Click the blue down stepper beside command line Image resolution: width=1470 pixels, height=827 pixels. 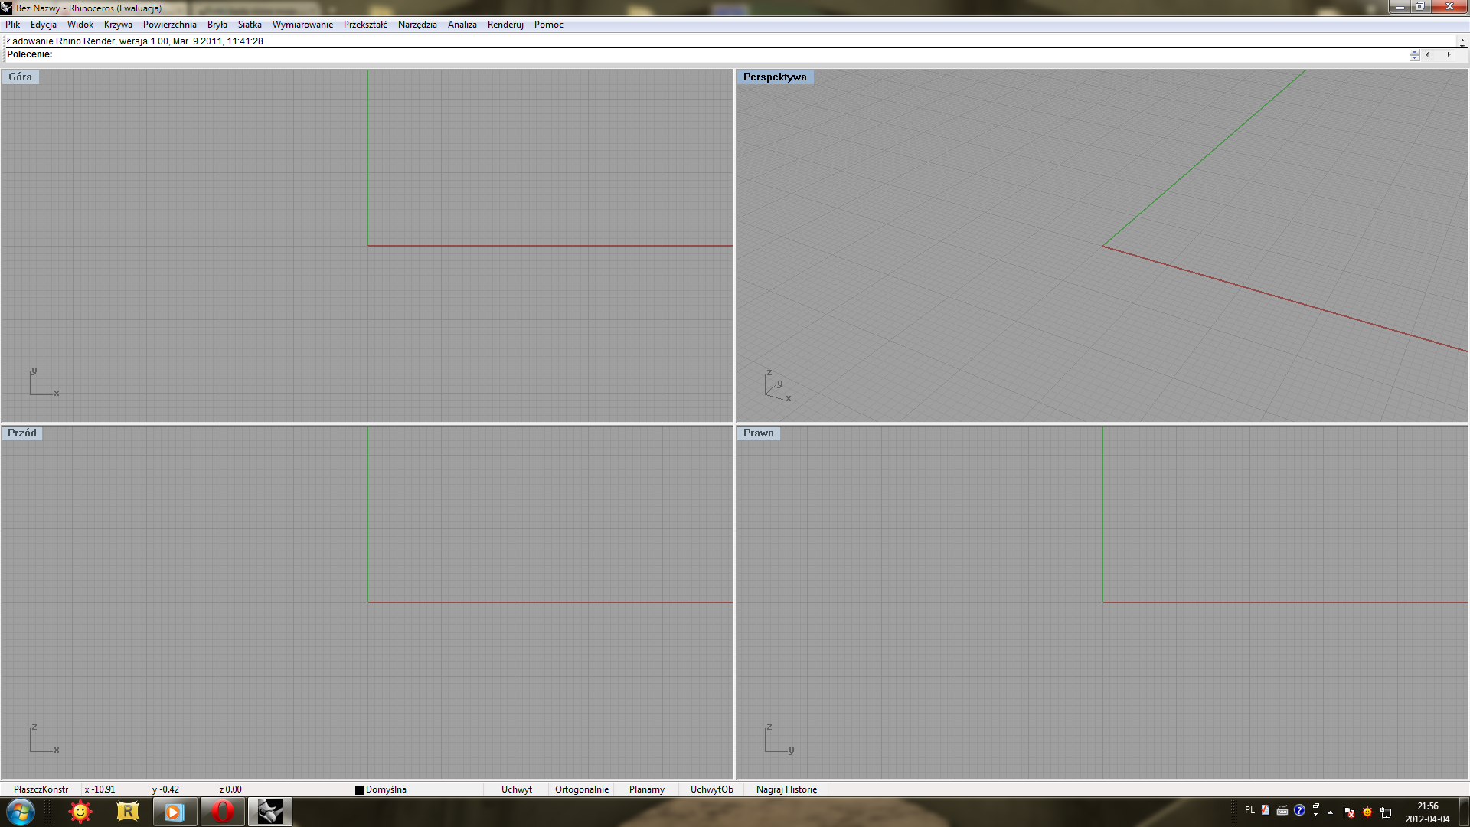(1414, 57)
